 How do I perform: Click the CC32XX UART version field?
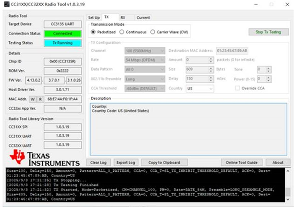62,145
